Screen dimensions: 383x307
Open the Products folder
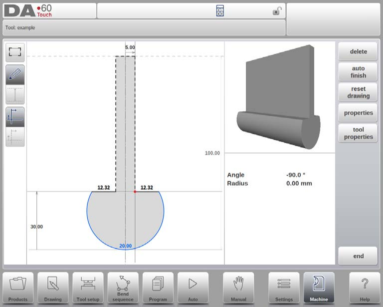click(x=18, y=288)
